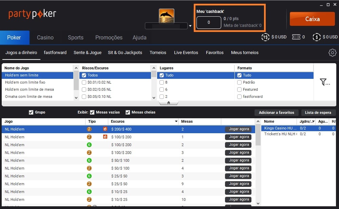Open the Escuros column sort dropdown arrow
Image resolution: width=339 pixels, height=209 pixels.
(176, 122)
